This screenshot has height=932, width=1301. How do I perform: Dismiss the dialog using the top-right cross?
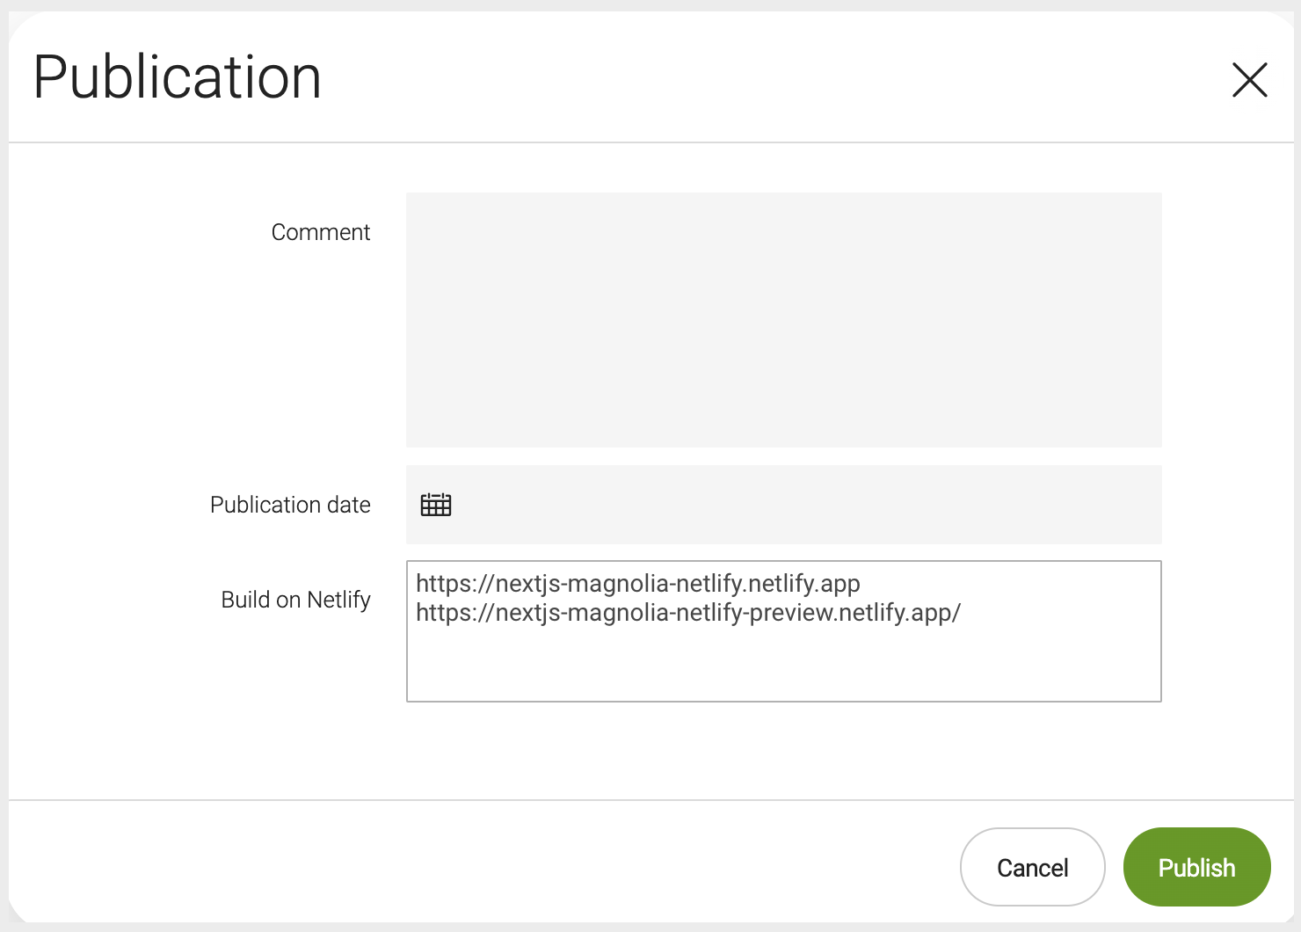click(x=1249, y=80)
